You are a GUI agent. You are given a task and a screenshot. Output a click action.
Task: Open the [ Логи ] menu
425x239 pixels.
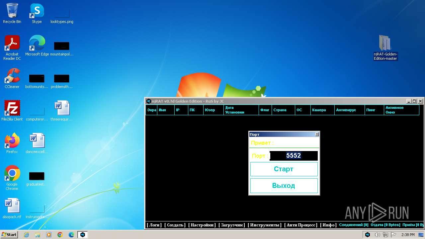pyautogui.click(x=154, y=225)
